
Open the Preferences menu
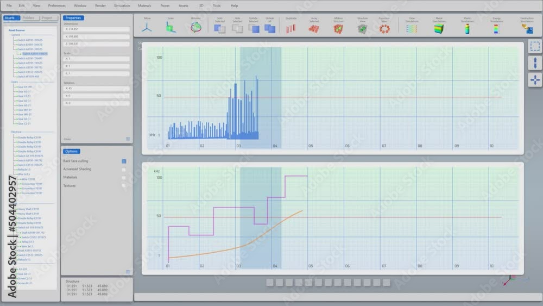(57, 5)
